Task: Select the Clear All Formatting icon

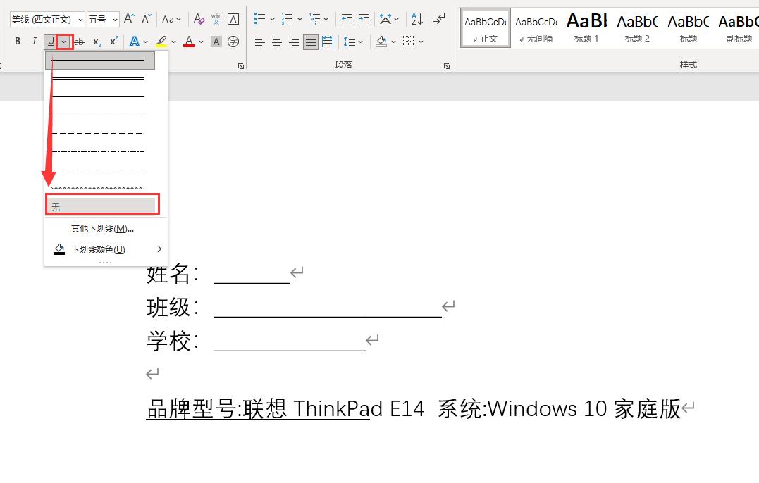Action: point(199,18)
